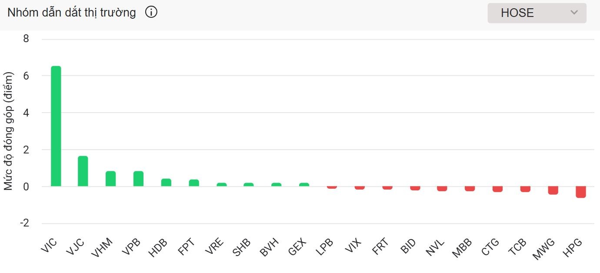Select the red MWG bar

coord(553,190)
